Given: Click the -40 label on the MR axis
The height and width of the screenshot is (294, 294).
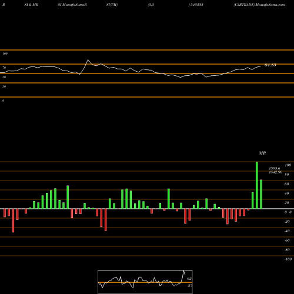Looking at the screenshot, I should (x=287, y=231).
